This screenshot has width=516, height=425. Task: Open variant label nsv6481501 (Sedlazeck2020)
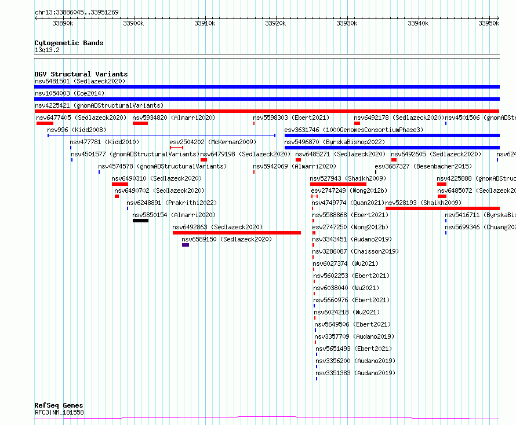(80, 81)
